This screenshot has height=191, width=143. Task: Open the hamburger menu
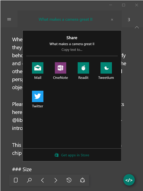click(9, 19)
